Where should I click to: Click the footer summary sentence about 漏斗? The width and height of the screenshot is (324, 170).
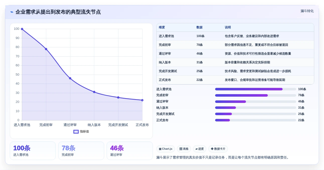point(223,157)
